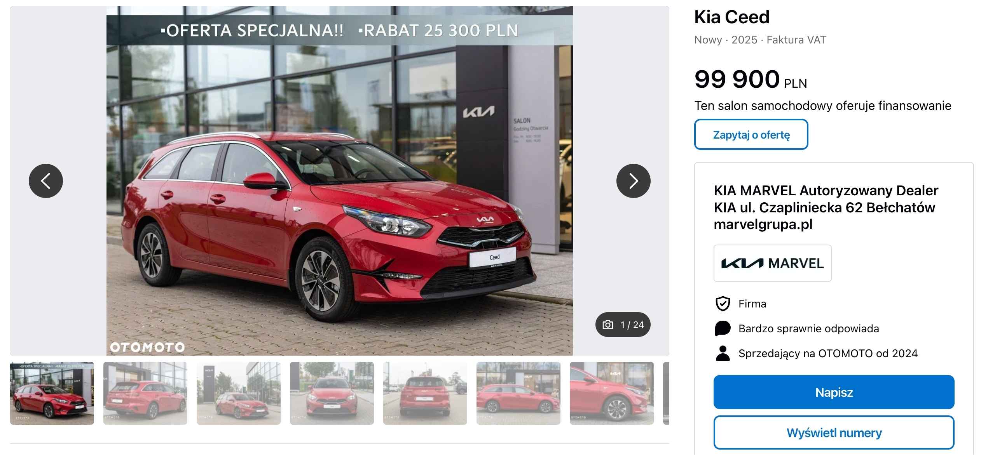981x455 pixels.
Task: Ask for an offer with Zapytaj o ofertę
Action: click(751, 134)
